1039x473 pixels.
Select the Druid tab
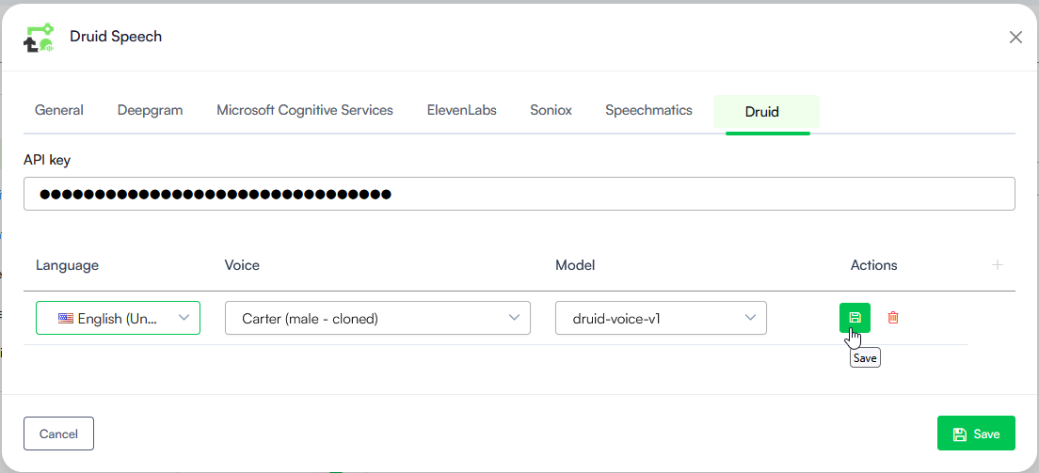point(762,111)
